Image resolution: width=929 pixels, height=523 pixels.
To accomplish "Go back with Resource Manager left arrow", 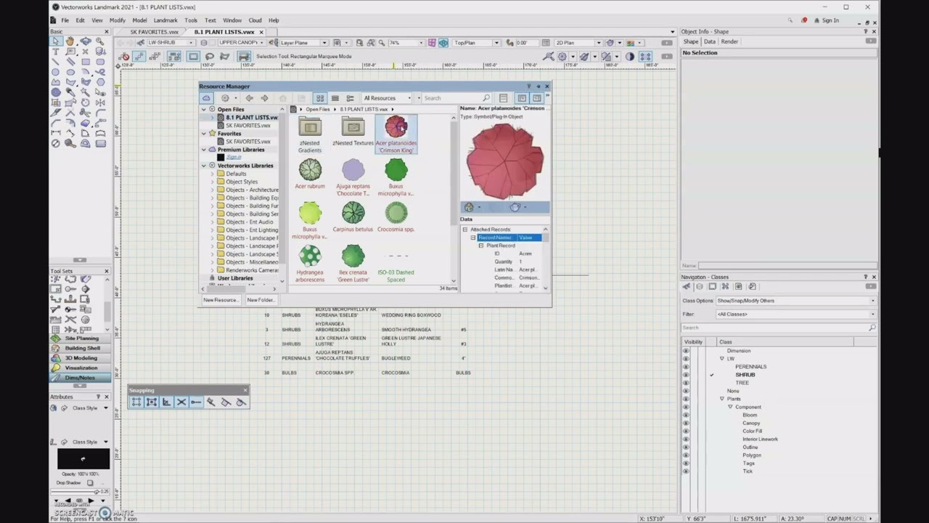I will tap(249, 98).
